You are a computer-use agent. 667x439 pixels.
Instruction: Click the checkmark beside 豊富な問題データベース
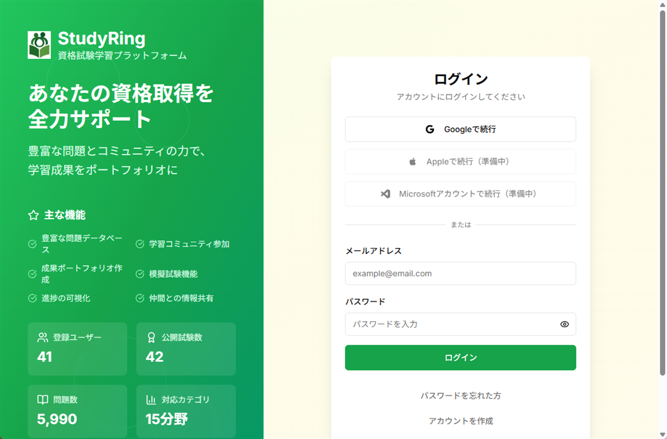point(32,244)
